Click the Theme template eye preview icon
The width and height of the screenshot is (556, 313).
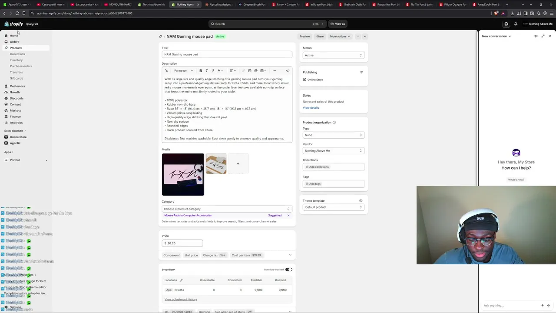point(361,201)
